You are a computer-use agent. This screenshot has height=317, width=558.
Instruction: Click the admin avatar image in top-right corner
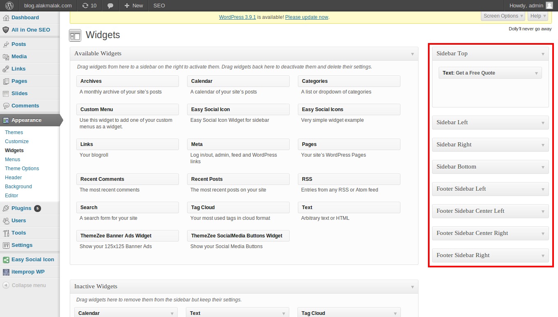pos(550,5)
